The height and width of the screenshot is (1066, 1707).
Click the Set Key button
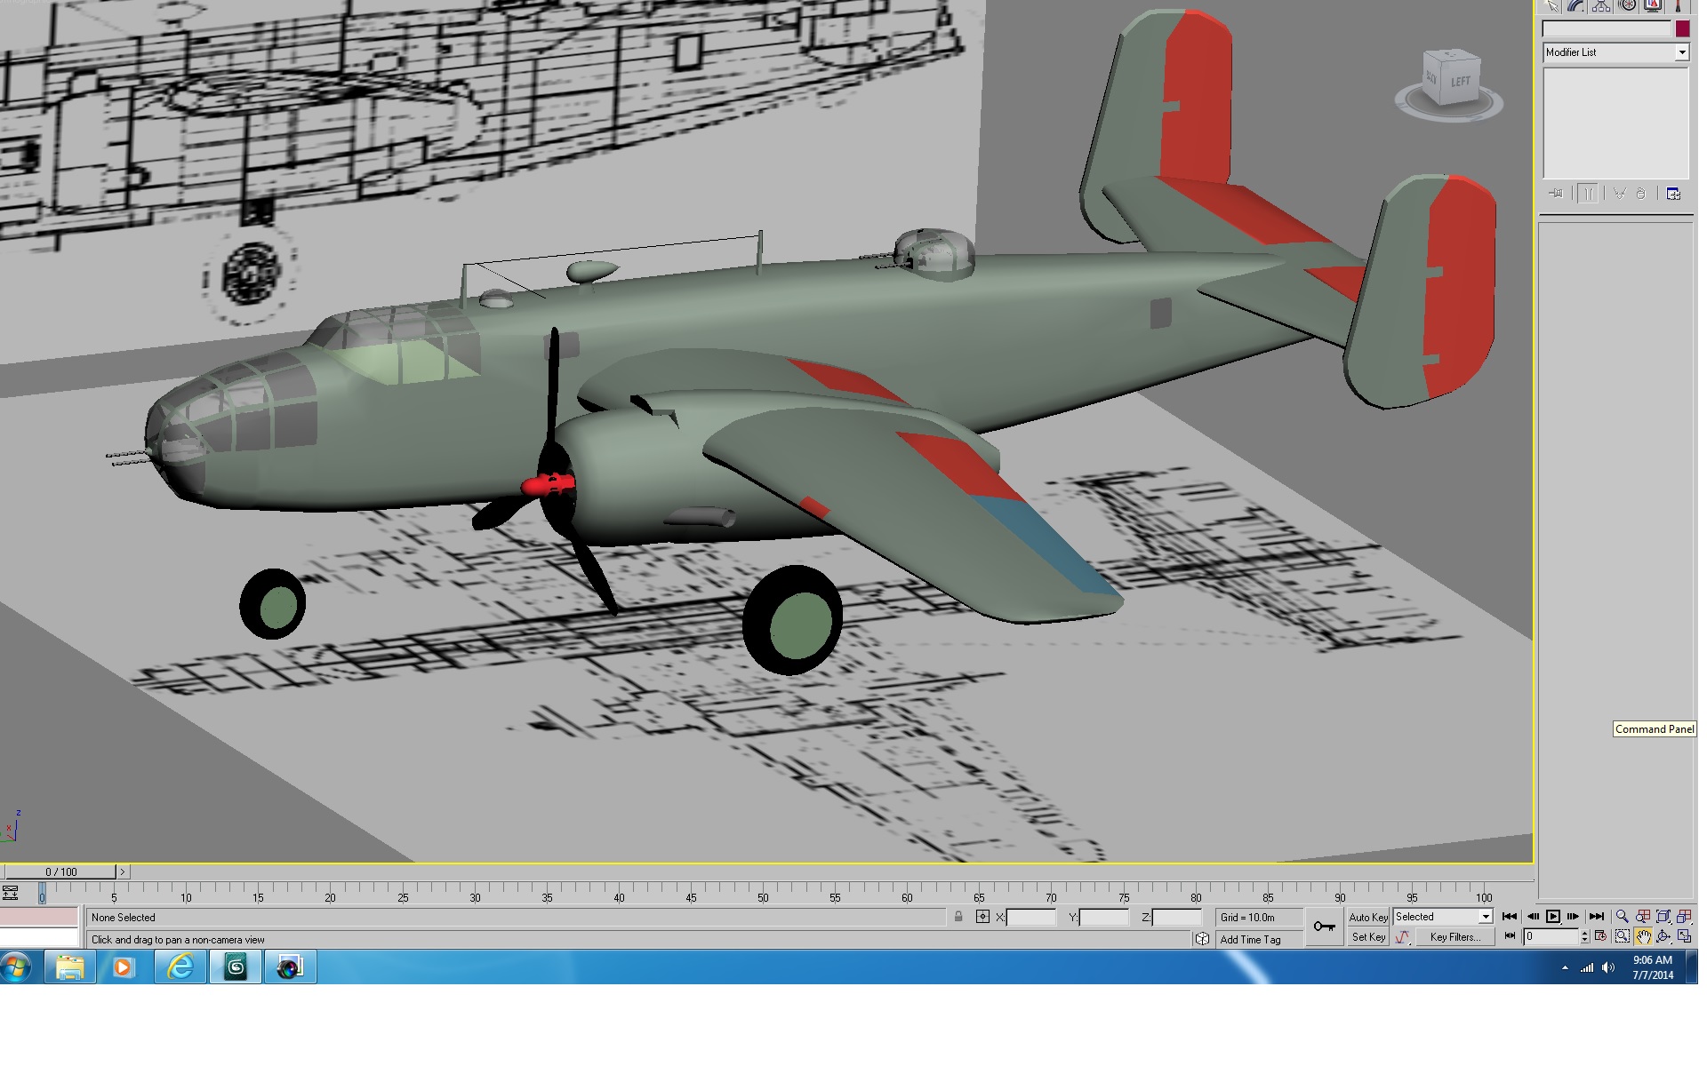coord(1368,937)
